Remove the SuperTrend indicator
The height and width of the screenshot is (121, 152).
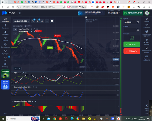pos(37,29)
